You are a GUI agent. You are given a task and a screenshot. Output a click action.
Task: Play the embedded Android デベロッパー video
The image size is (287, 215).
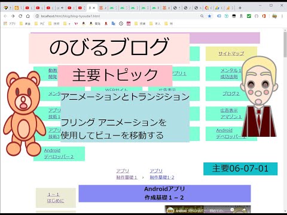pyautogui.click(x=207, y=210)
